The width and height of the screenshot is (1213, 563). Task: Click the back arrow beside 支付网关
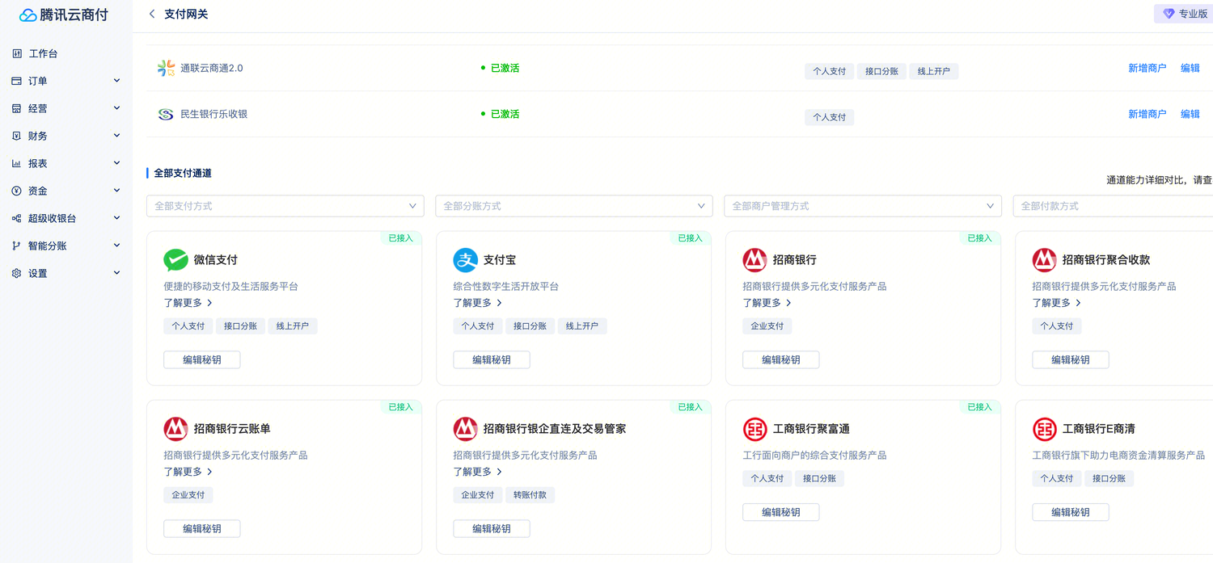point(151,14)
